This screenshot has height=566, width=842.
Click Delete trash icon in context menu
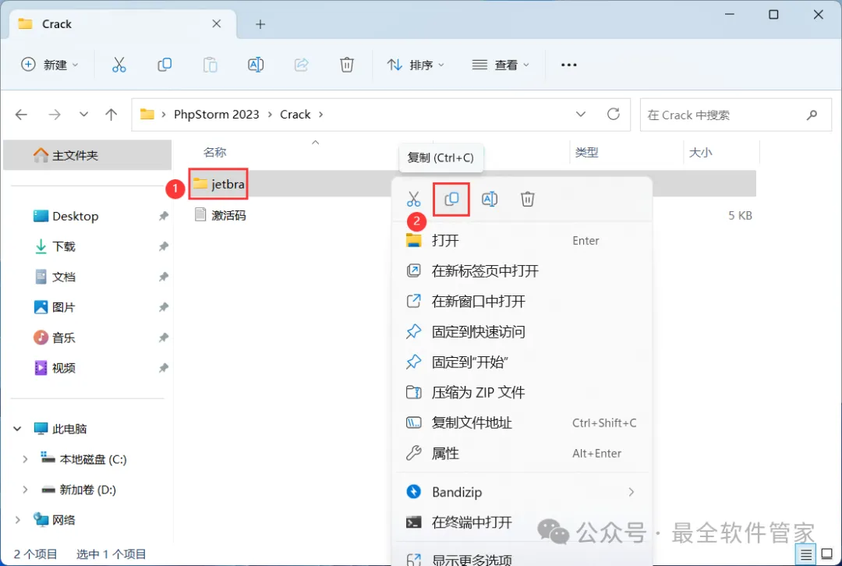coord(528,200)
